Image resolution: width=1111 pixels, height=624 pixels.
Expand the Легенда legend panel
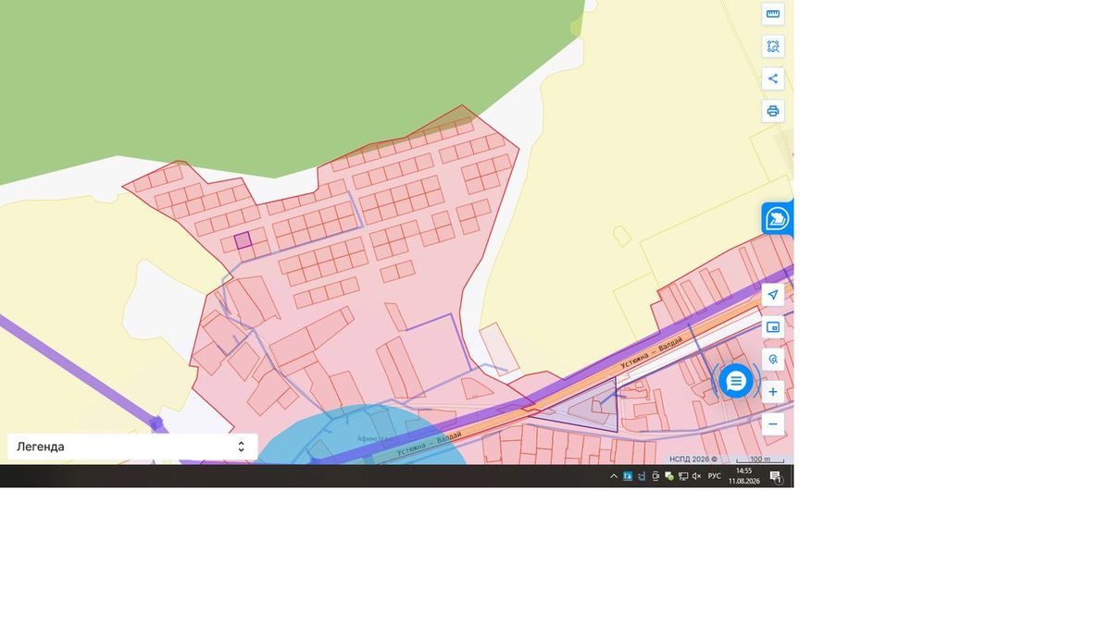(132, 447)
